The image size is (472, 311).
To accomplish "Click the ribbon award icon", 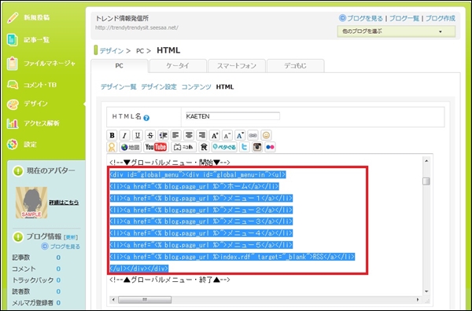I will click(112, 147).
